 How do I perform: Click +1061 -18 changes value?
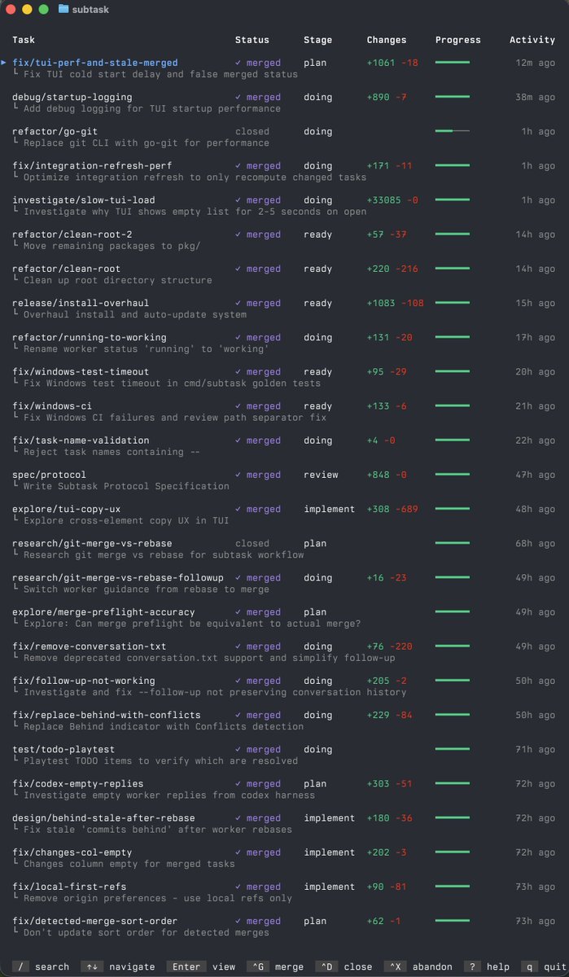coord(392,63)
